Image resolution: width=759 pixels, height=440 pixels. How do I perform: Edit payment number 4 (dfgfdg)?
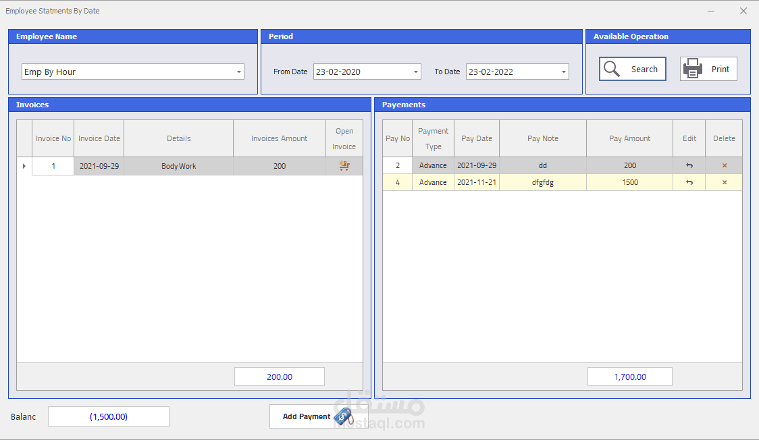click(x=689, y=182)
